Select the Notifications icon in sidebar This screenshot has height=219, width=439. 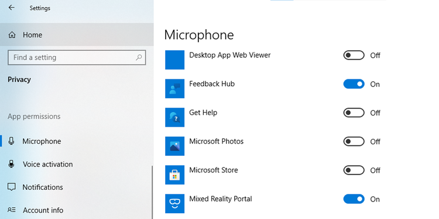point(12,187)
